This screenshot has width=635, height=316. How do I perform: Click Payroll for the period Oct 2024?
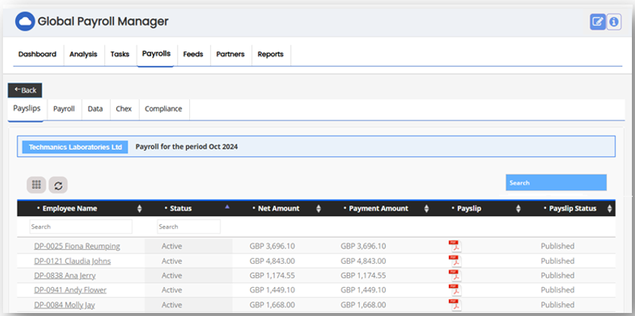(187, 147)
